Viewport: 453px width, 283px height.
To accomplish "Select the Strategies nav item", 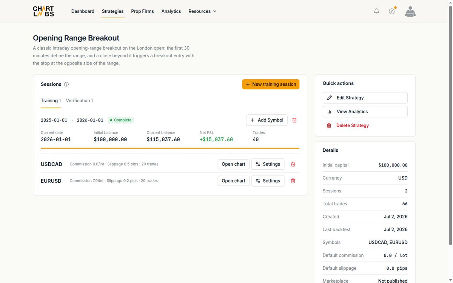I will click(112, 11).
